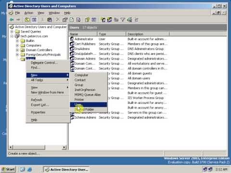Click the Add to Group toolbar icon
The width and height of the screenshot is (231, 173).
pos(137,20)
